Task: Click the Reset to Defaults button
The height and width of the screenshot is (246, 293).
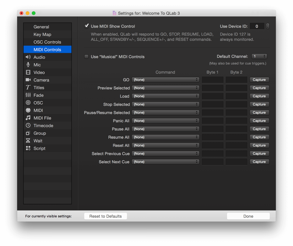Action: point(106,216)
